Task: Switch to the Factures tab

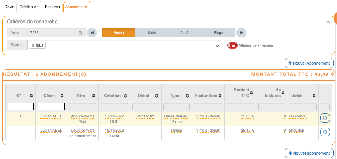Action: coord(52,7)
